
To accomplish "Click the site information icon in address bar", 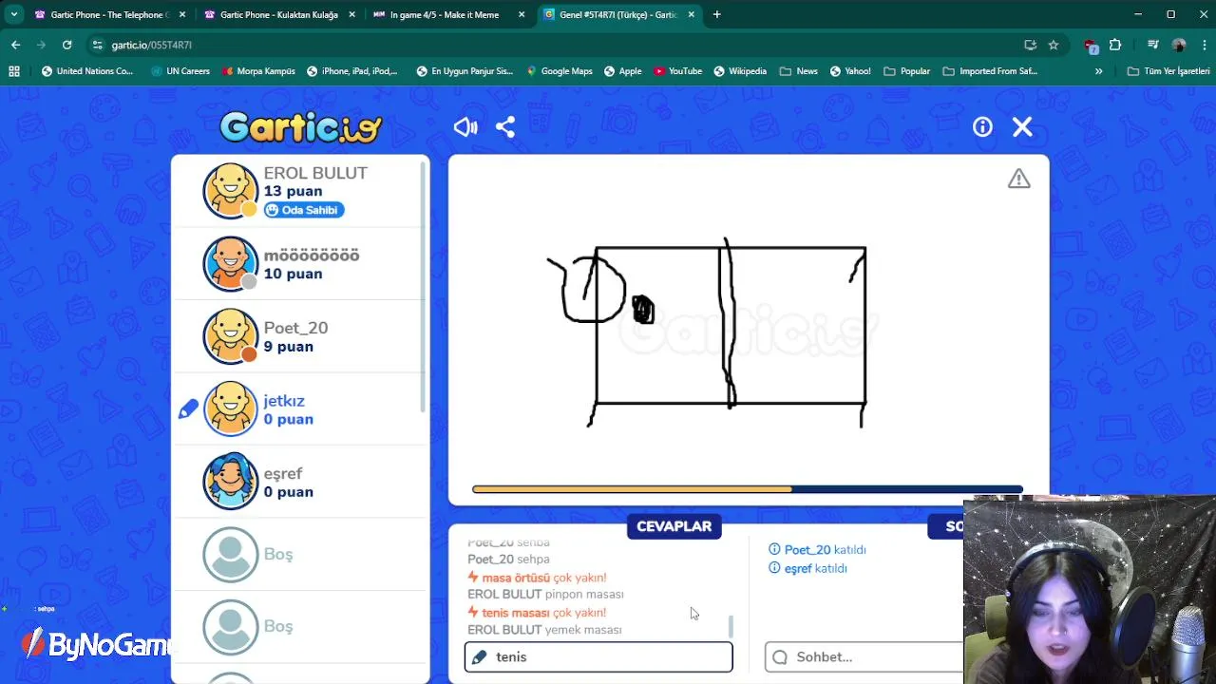I will [97, 45].
